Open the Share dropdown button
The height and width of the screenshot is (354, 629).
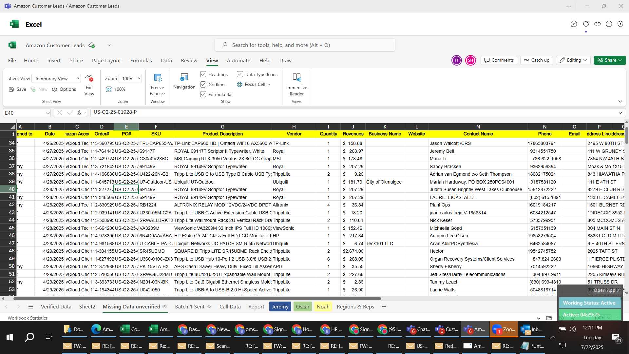click(x=610, y=60)
